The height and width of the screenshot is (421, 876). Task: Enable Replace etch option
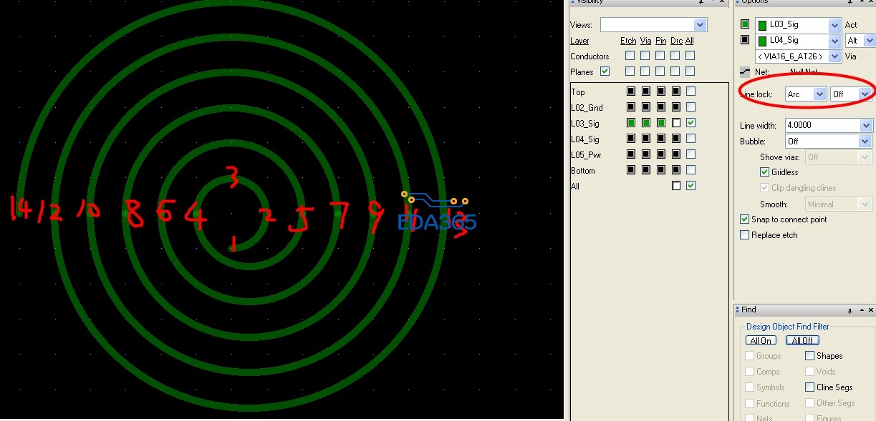pos(744,235)
